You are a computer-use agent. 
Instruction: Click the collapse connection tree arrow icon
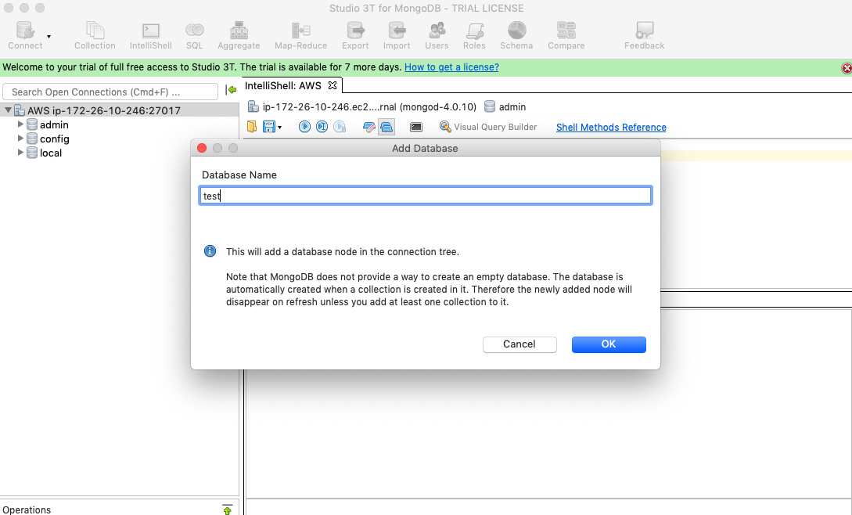click(231, 90)
